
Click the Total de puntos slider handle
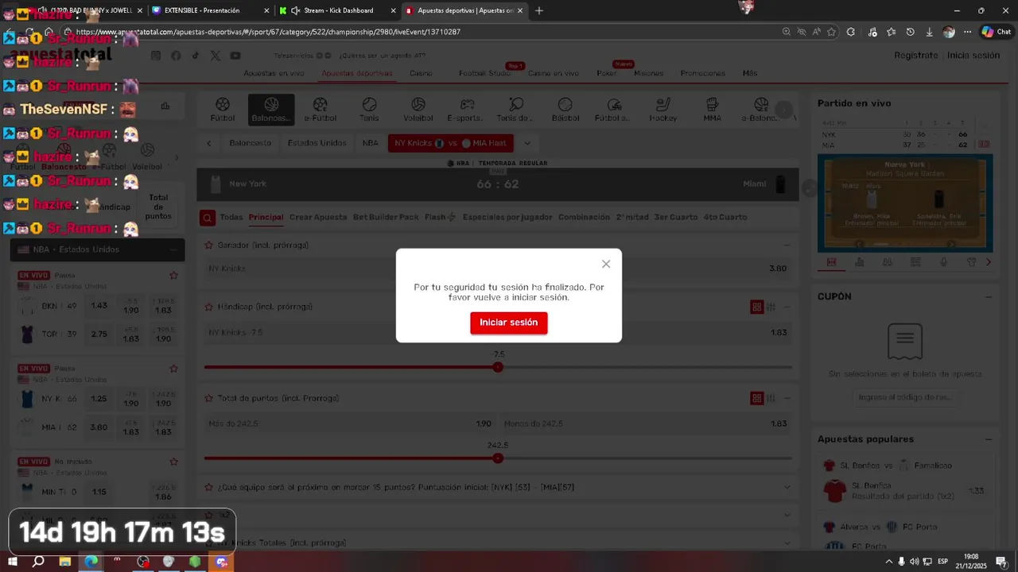pyautogui.click(x=498, y=458)
